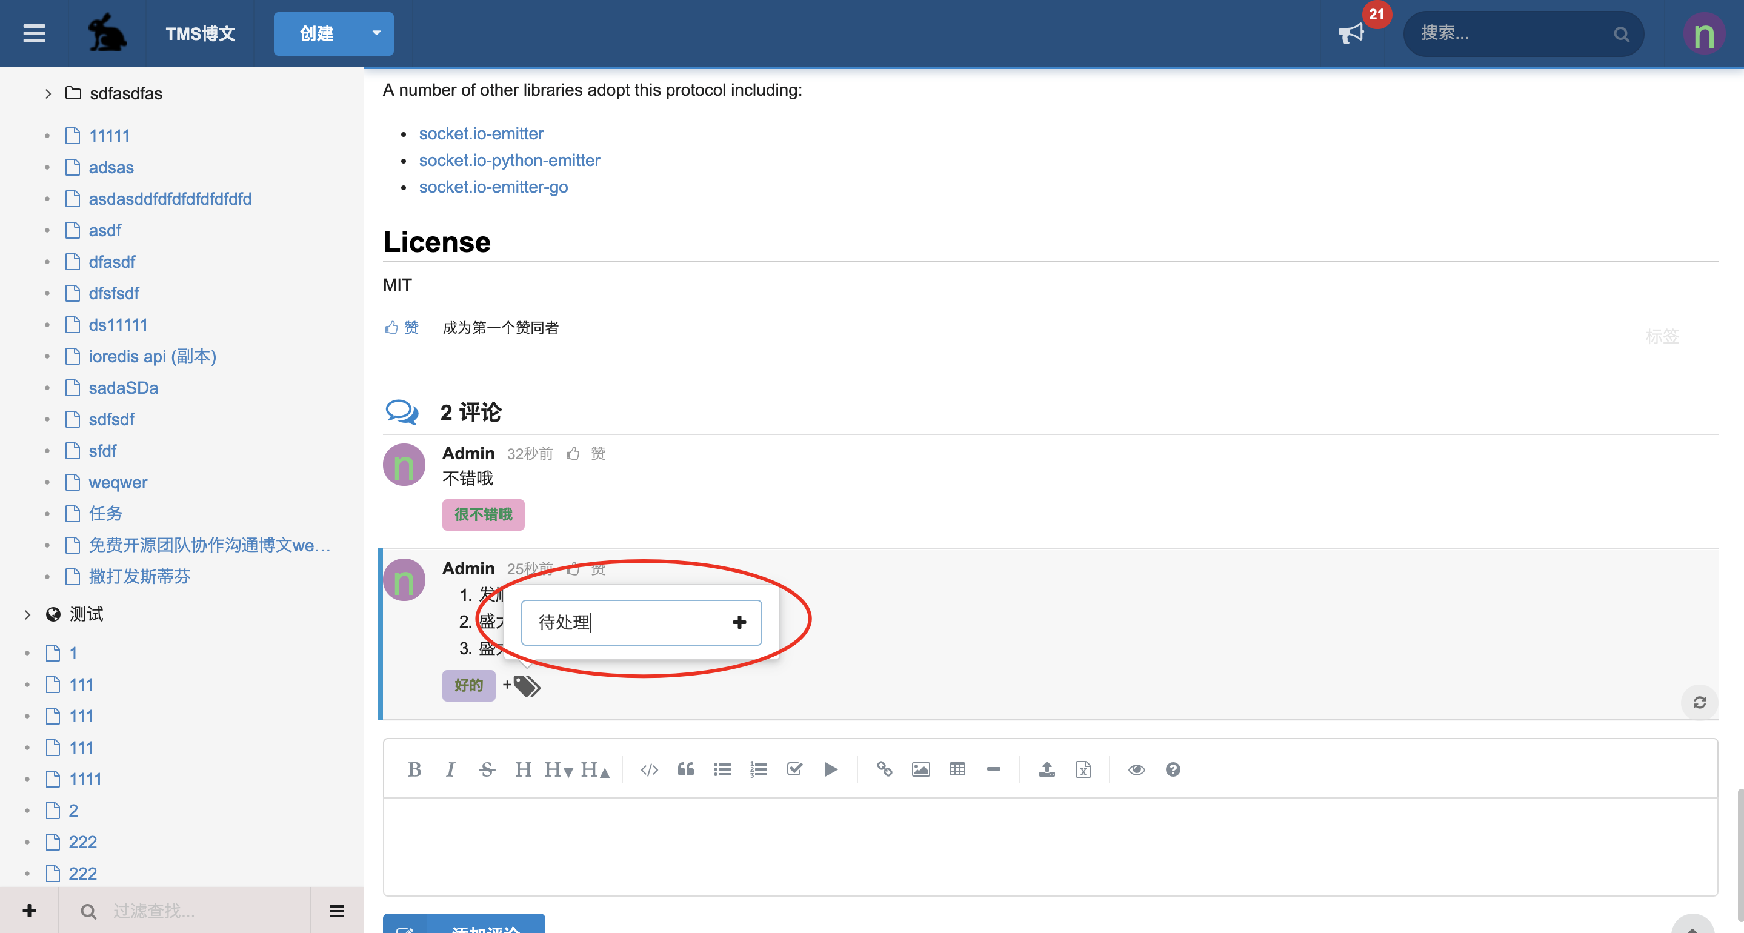The image size is (1744, 933).
Task: Insert an unordered list
Action: point(722,769)
